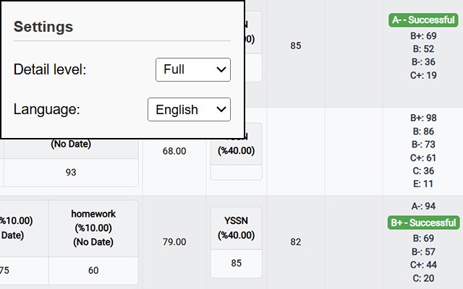Click the chevron arrow beside Full

coord(221,69)
